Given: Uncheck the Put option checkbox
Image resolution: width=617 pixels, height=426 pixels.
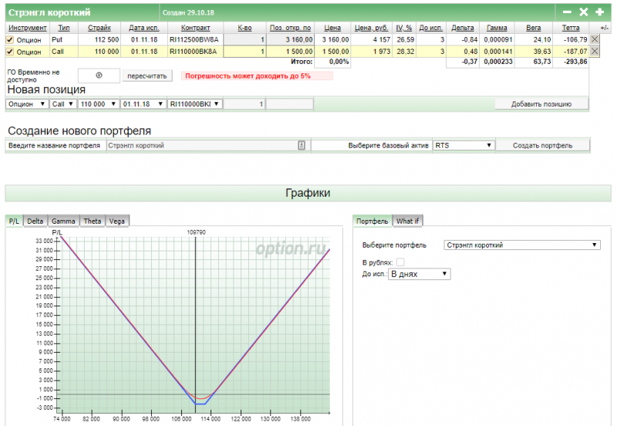Looking at the screenshot, I should click(x=10, y=40).
